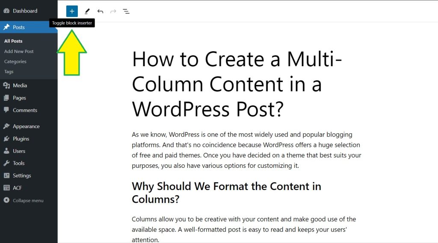Open the Plugins menu label

(x=21, y=139)
